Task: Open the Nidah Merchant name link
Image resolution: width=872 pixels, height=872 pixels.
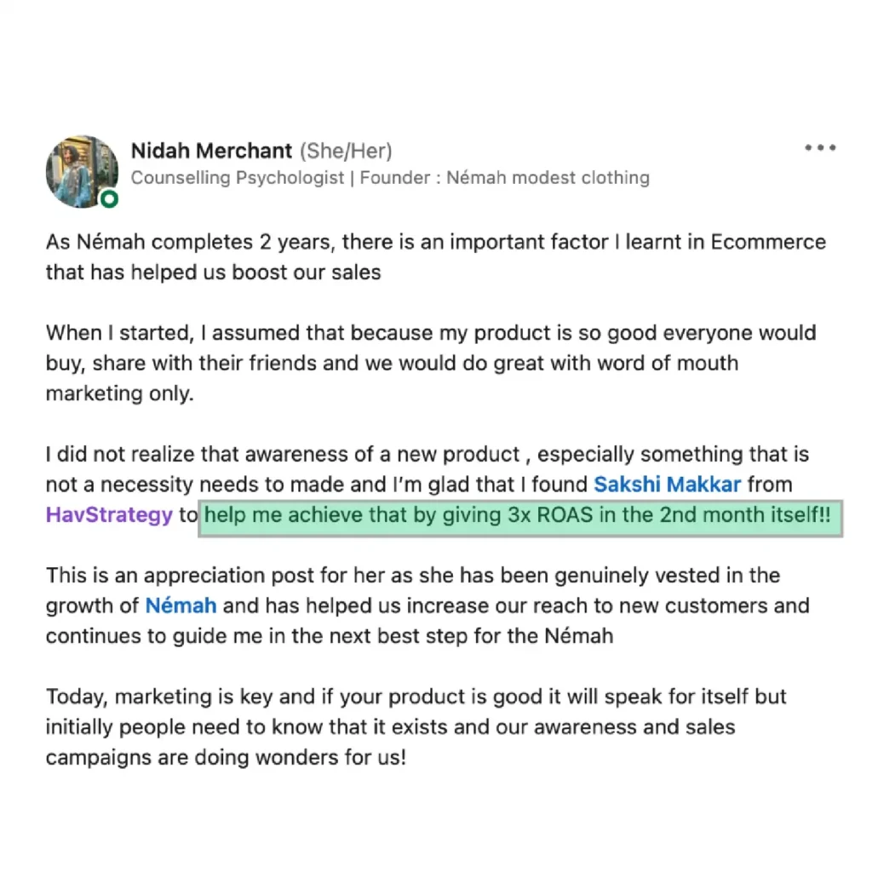Action: [x=211, y=151]
